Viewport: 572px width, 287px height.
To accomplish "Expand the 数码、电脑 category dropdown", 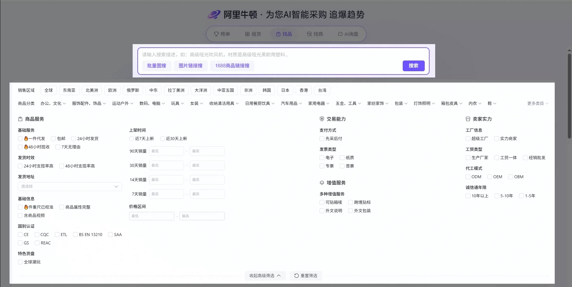I will [152, 103].
